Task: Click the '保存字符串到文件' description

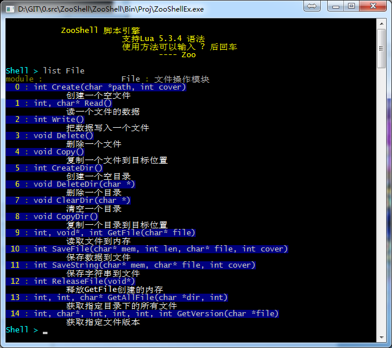Action: coord(103,273)
